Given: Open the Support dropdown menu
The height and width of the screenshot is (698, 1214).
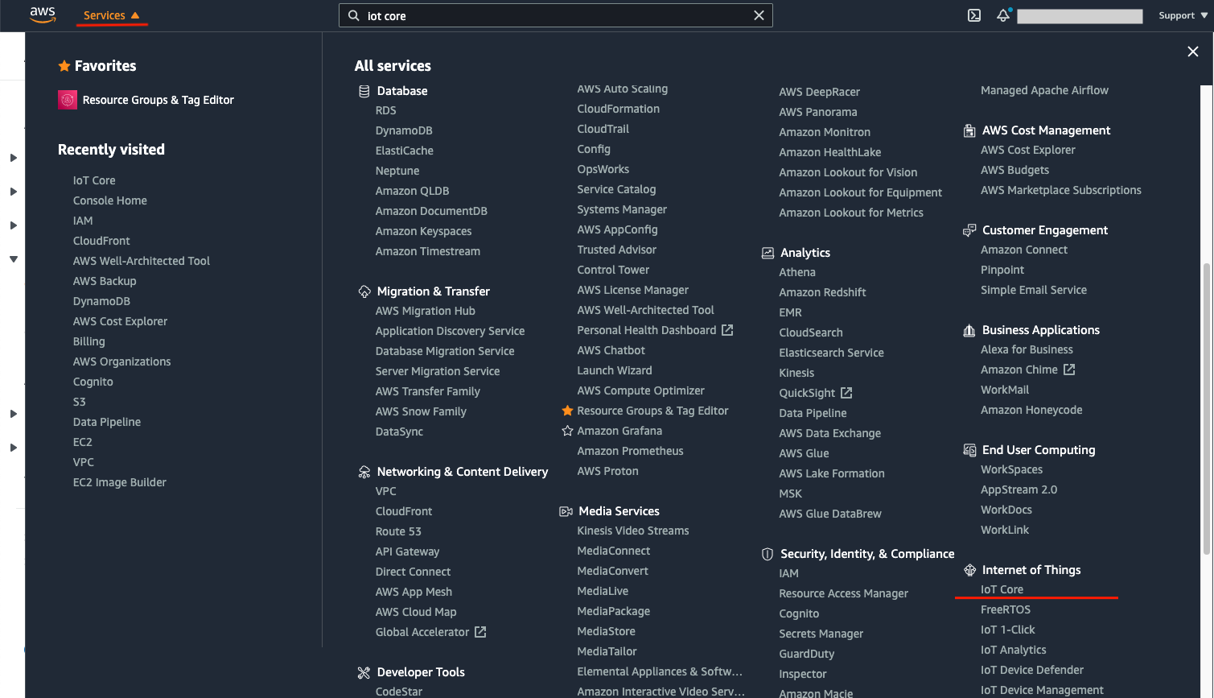Looking at the screenshot, I should click(x=1183, y=15).
